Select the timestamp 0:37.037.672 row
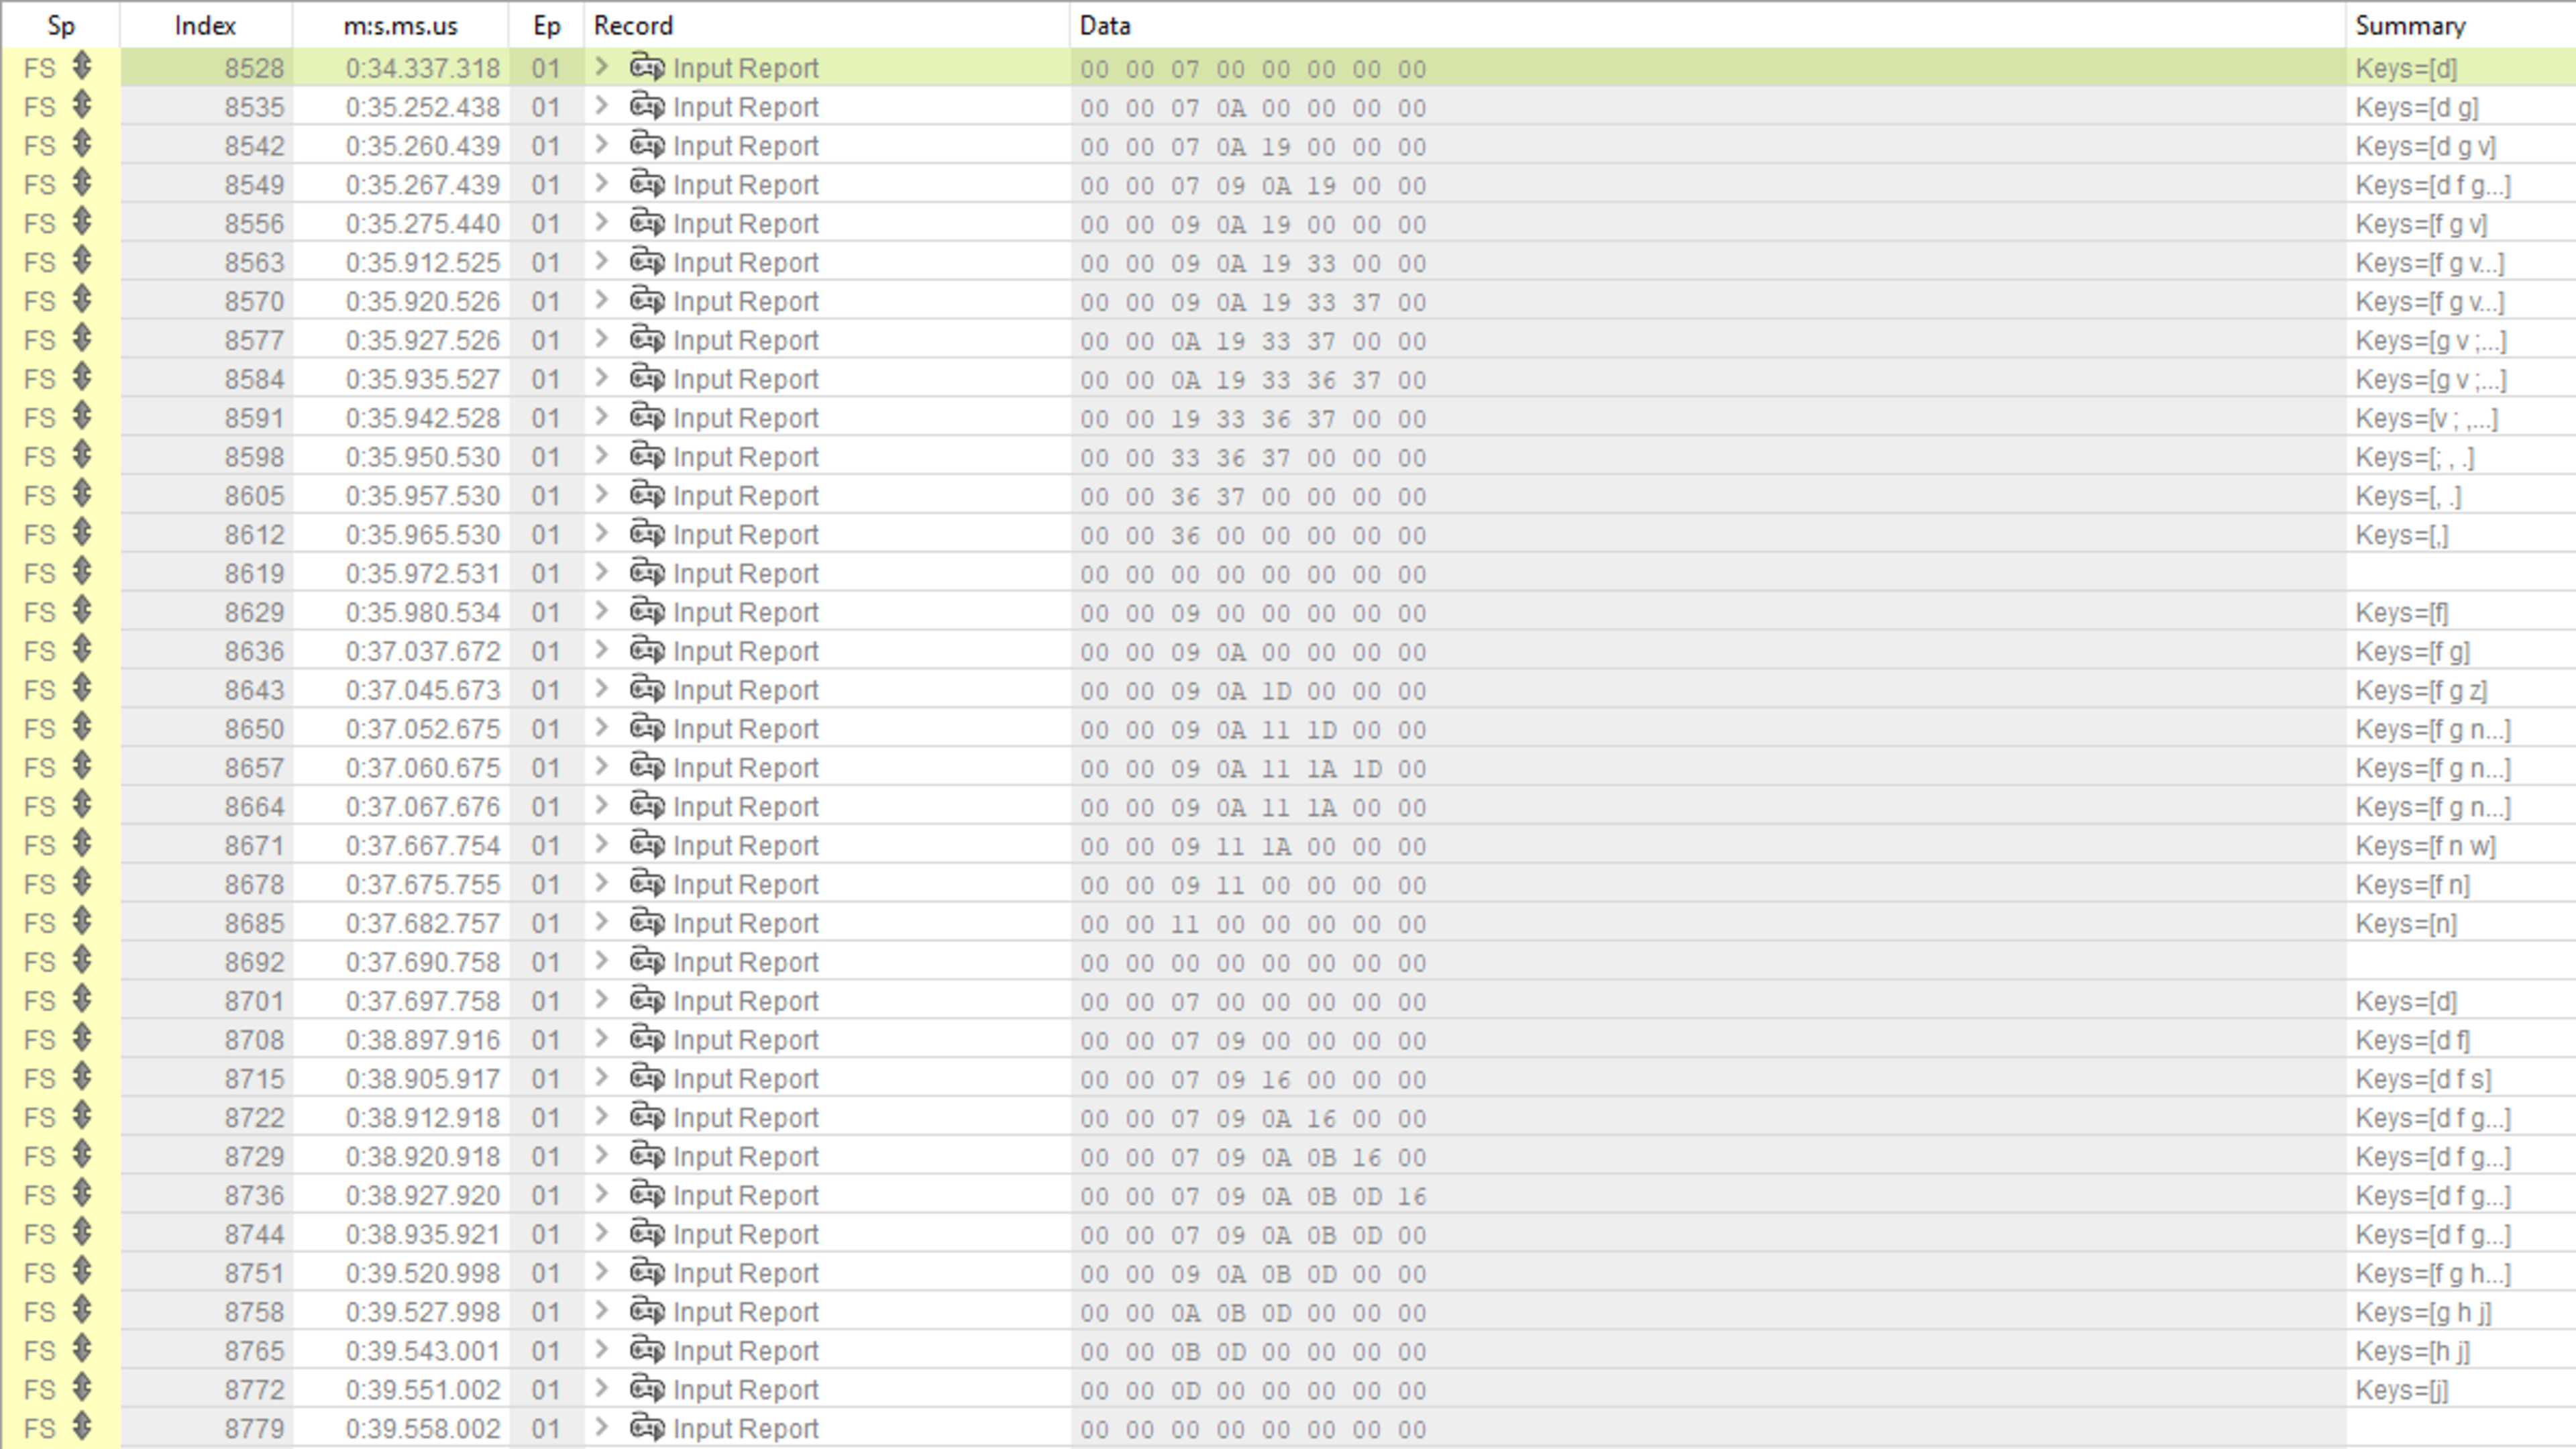The height and width of the screenshot is (1449, 2576). click(422, 652)
